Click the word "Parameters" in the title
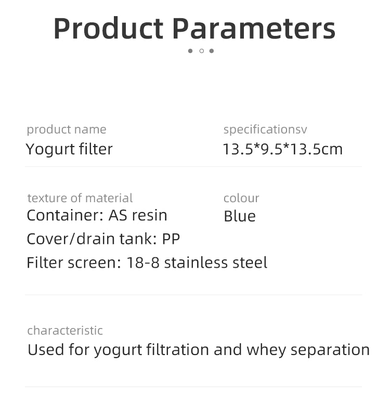Screen dimensions: 390x407 254,29
